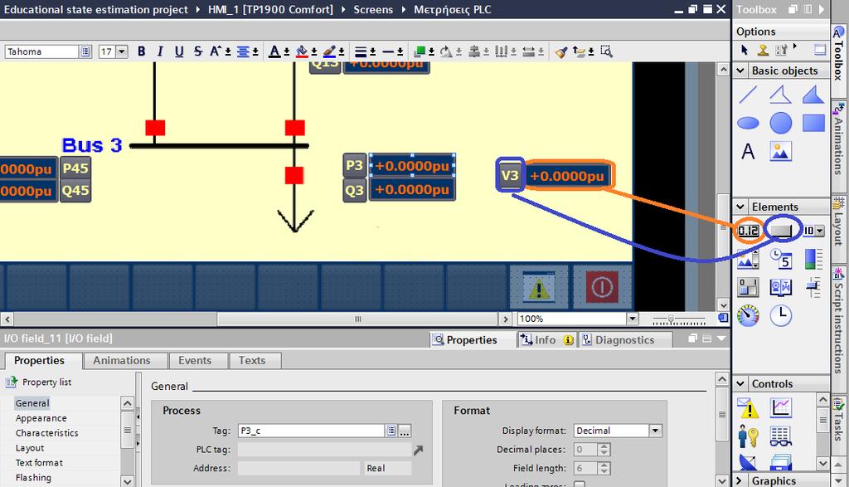Select the Switch element
Image resolution: width=849 pixels, height=487 pixels.
[x=748, y=288]
